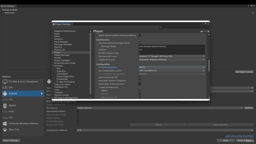Open Run Device Default device dropdown
The width and height of the screenshot is (256, 144).
(160, 108)
